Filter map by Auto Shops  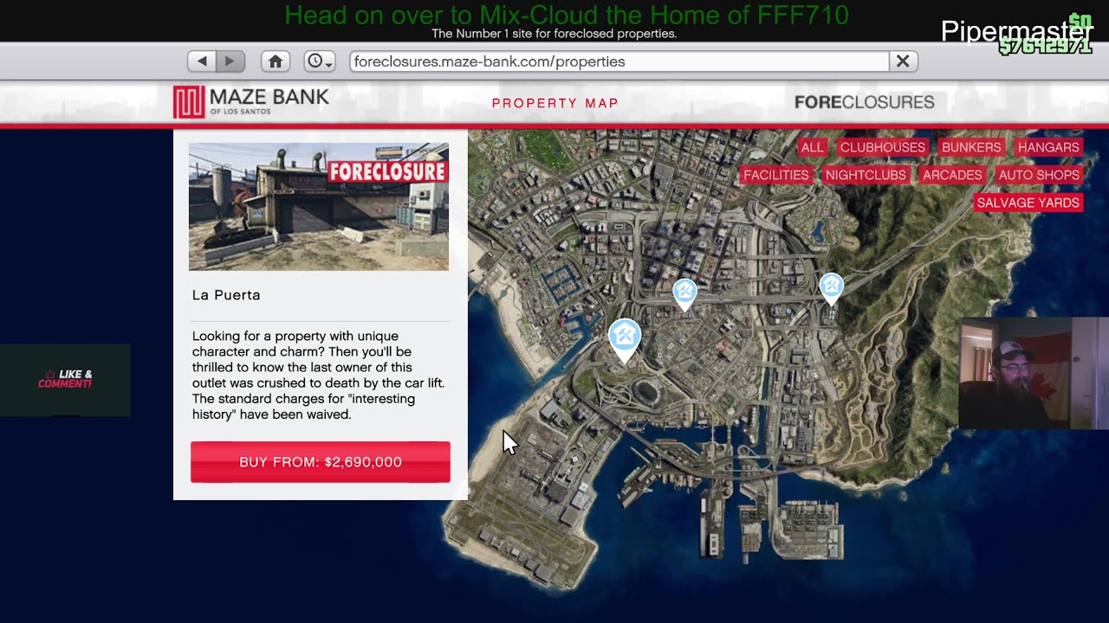tap(1039, 175)
